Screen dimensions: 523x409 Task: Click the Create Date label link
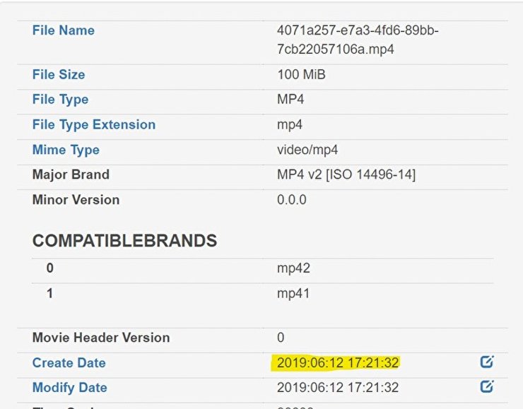coord(69,362)
